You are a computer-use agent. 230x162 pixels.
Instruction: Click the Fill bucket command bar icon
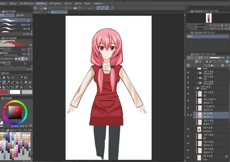(75, 8)
